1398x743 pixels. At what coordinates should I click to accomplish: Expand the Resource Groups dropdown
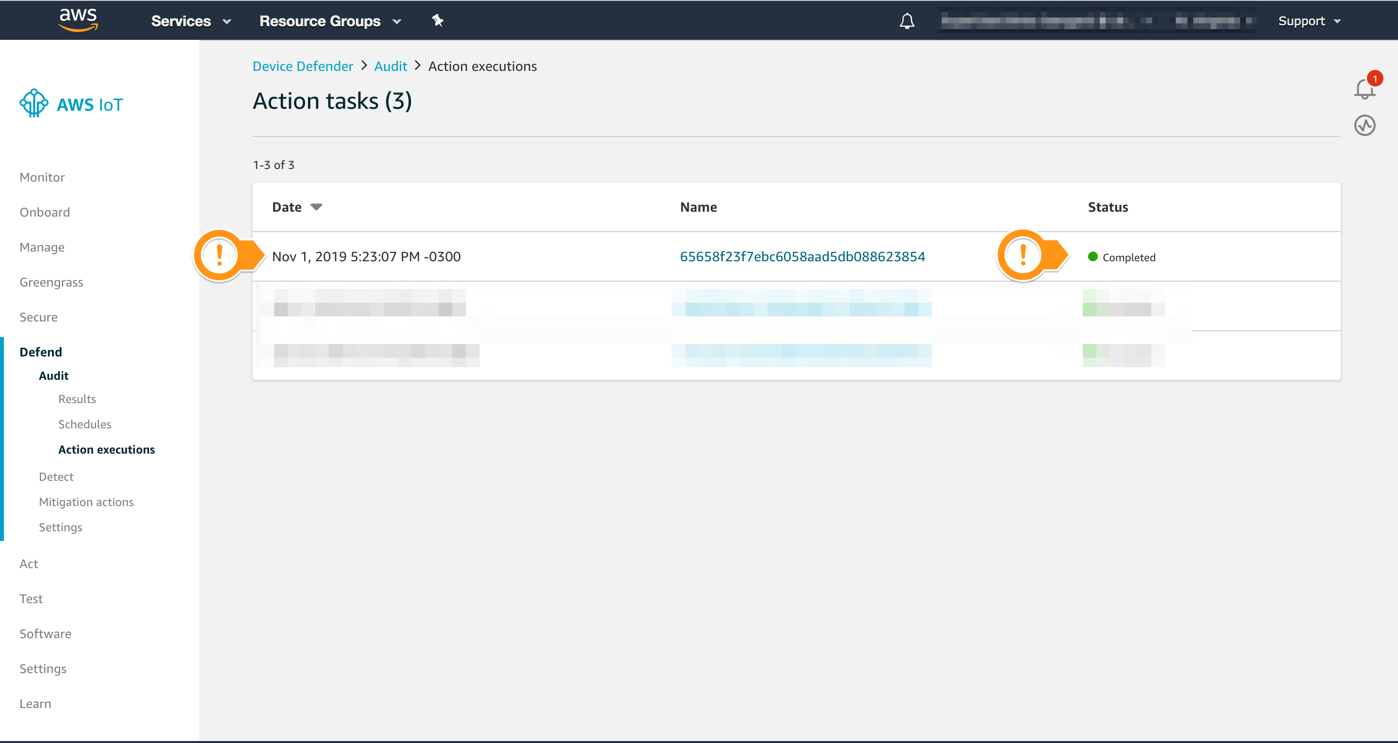330,21
